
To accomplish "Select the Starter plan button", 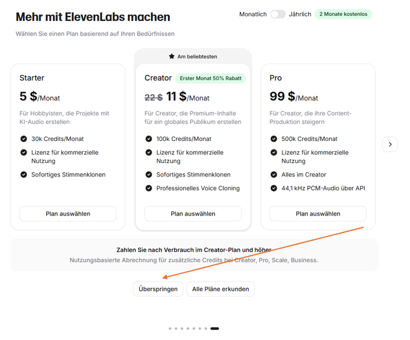I will 68,214.
